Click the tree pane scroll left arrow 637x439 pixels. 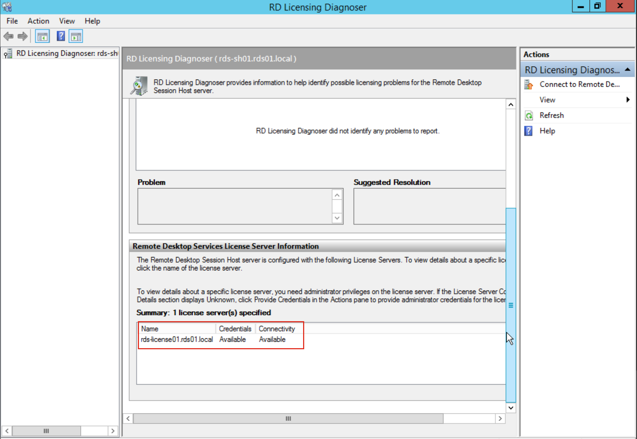click(7, 431)
